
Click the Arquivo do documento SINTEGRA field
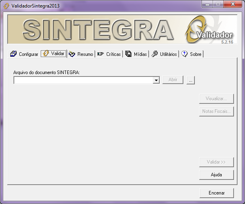tap(83, 80)
